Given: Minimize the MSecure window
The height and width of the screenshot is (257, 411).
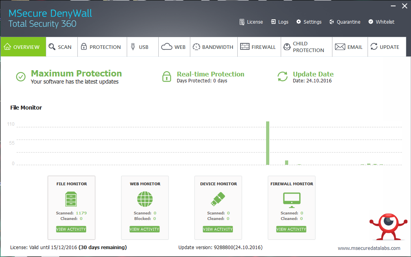Looking at the screenshot, I should [393, 6].
